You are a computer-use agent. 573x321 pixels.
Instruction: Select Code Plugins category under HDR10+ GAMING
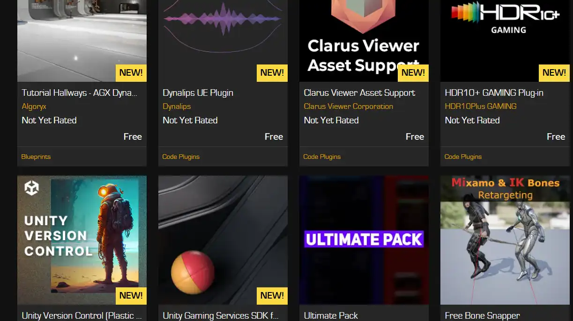[463, 157]
